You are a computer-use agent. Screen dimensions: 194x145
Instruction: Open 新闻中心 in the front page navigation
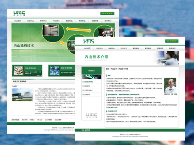pyautogui.click(x=112, y=48)
